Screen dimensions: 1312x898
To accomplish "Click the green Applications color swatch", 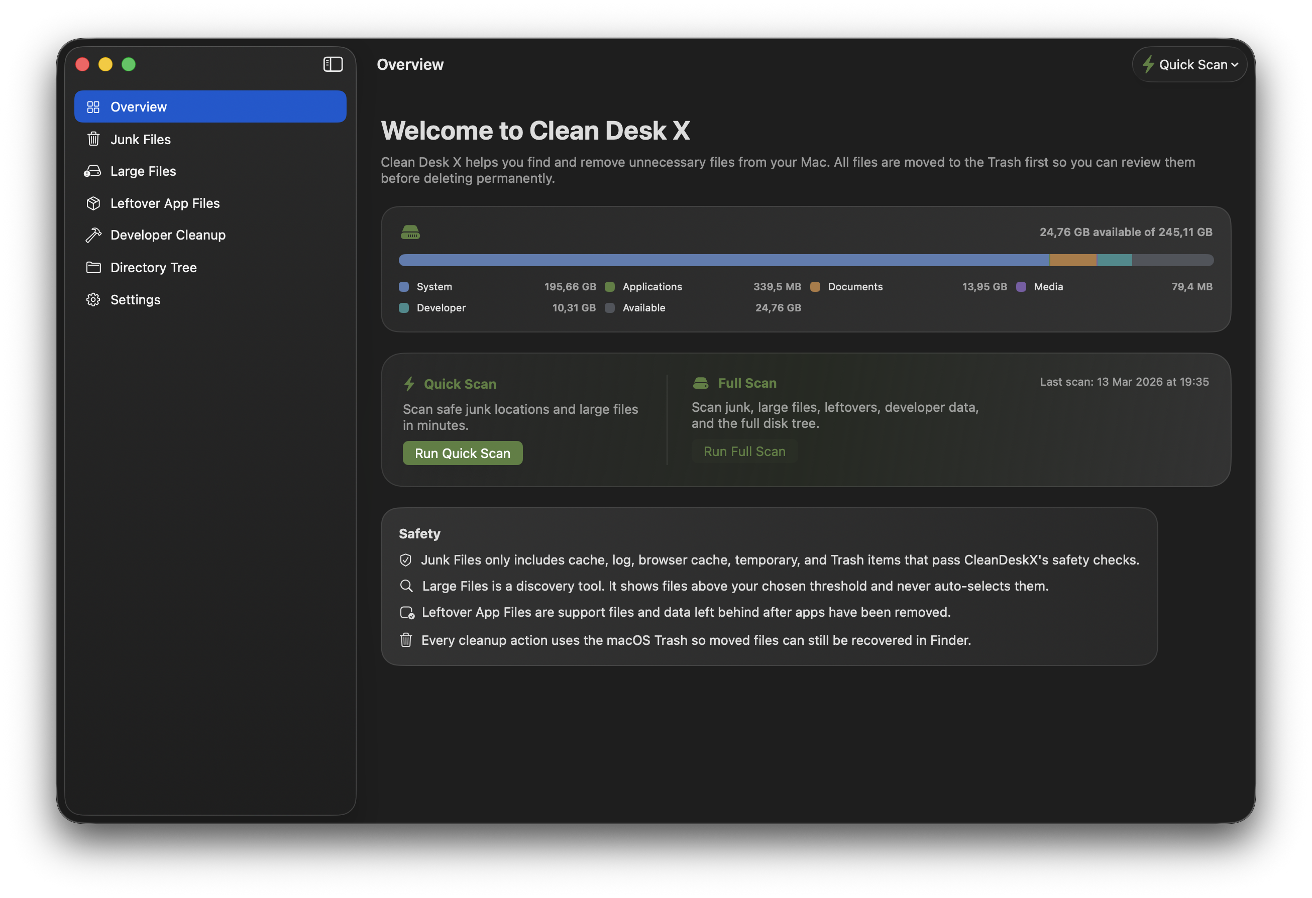I will [x=610, y=287].
